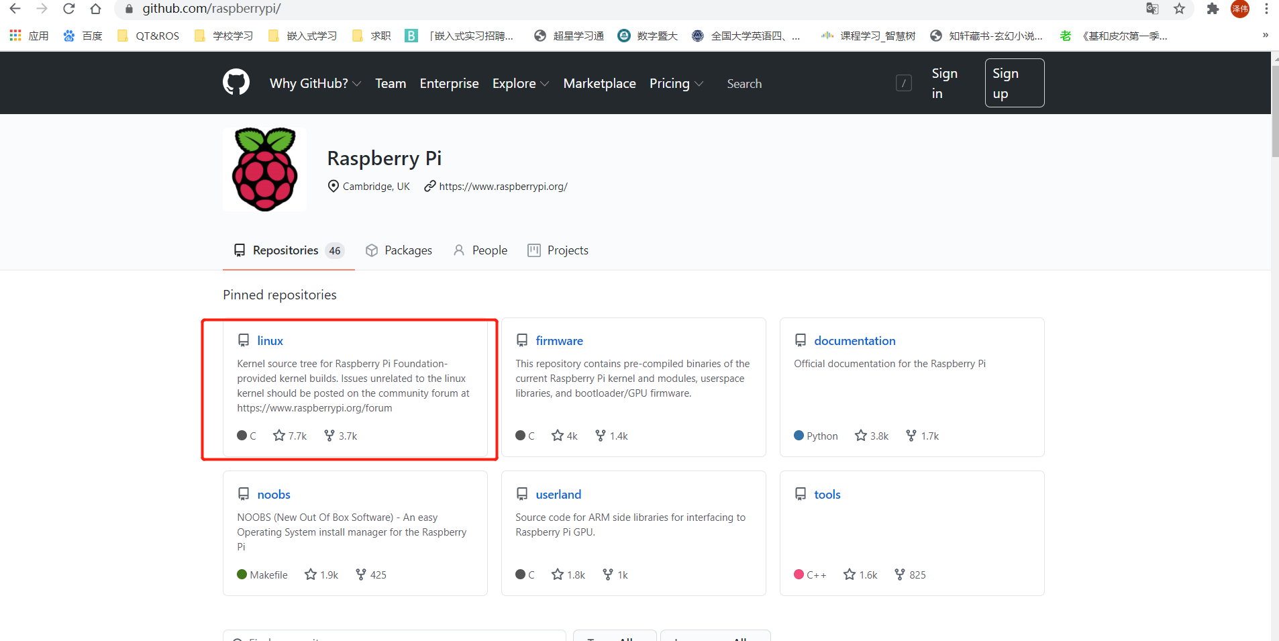Click the Raspberry Pi organization avatar
The image size is (1279, 641).
click(264, 169)
